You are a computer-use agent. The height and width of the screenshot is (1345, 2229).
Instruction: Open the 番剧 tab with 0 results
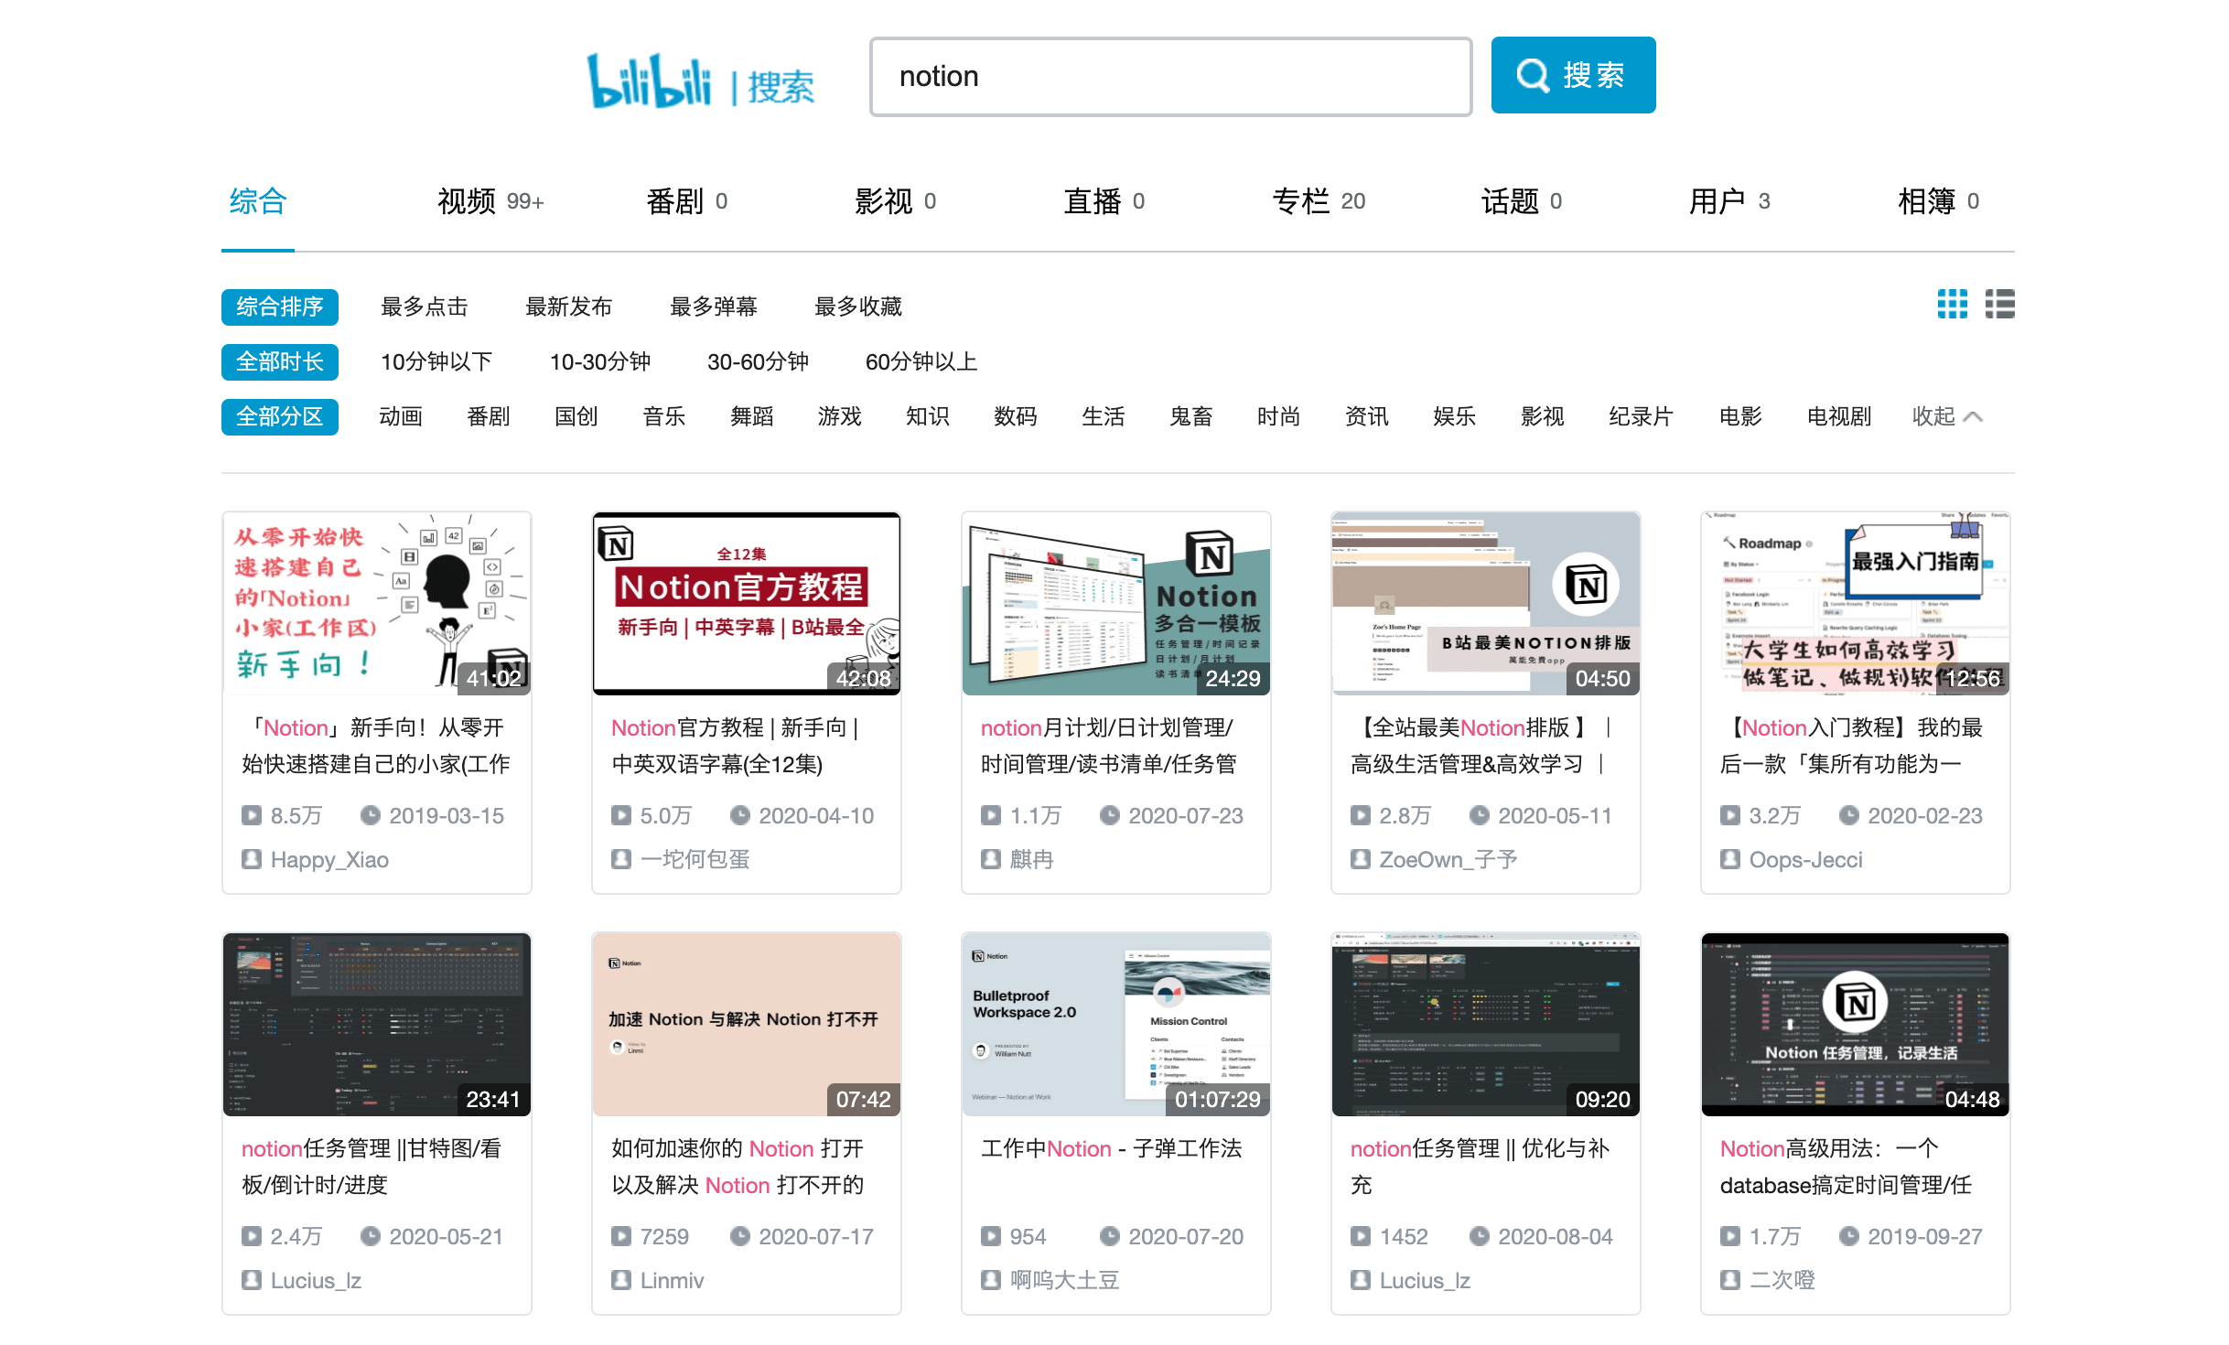686,201
